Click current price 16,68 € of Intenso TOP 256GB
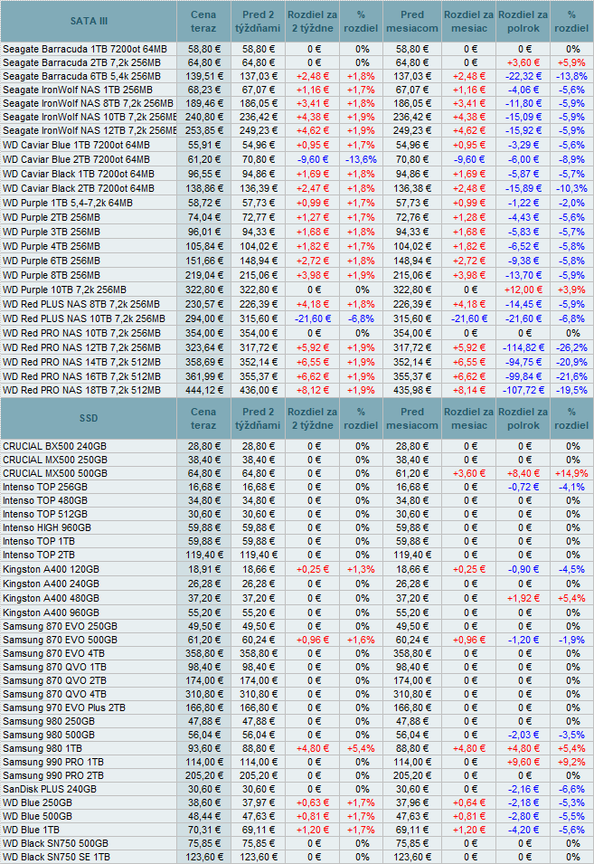The width and height of the screenshot is (594, 864). pos(203,487)
